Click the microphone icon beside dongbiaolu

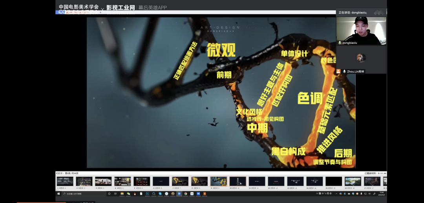point(340,43)
